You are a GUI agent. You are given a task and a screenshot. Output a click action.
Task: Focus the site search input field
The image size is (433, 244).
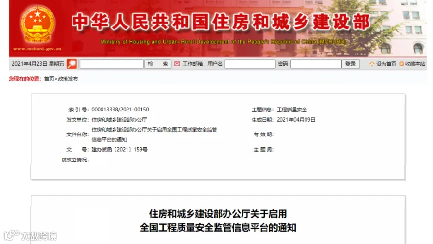tap(112, 64)
